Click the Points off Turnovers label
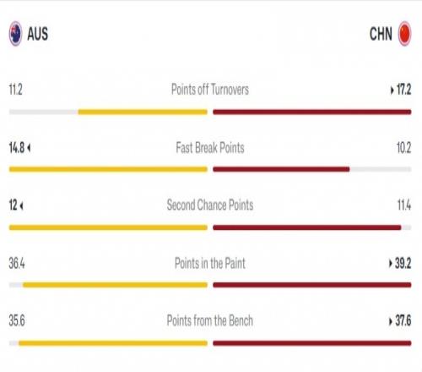 pyautogui.click(x=210, y=90)
